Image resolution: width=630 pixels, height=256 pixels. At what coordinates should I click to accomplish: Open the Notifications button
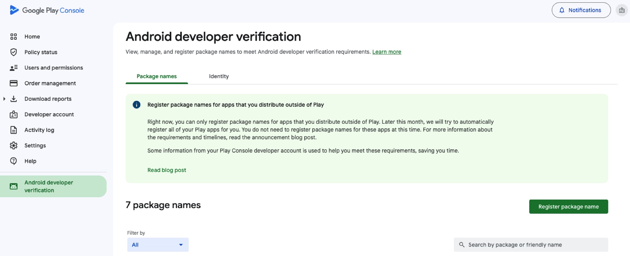click(581, 10)
